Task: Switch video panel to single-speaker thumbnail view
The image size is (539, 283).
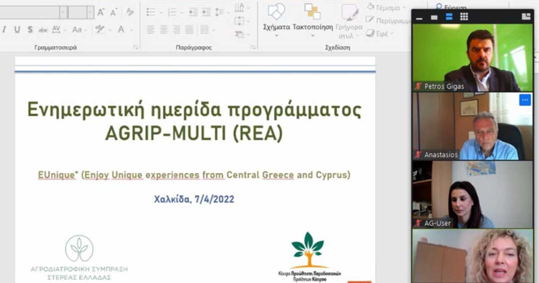Action: tap(434, 17)
